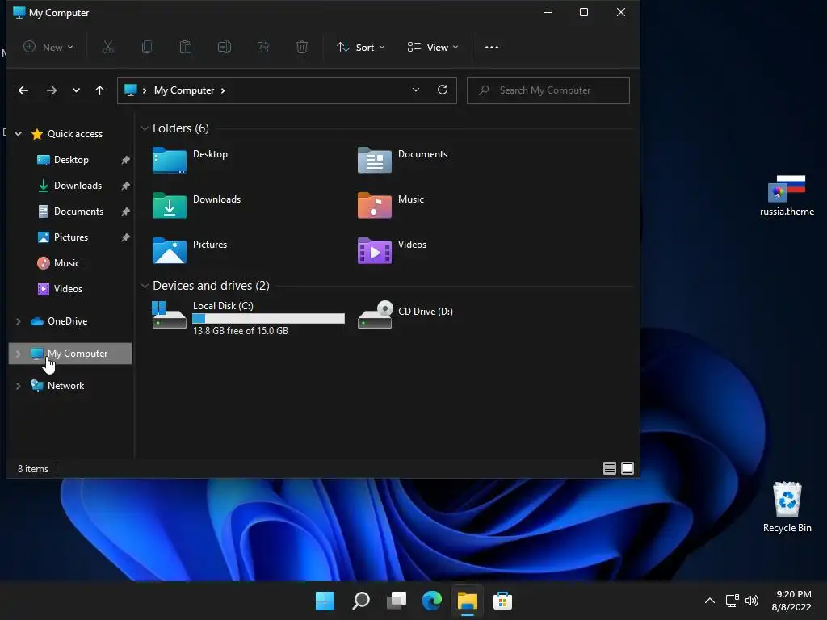
Task: Click the Local Disk (C:) usage bar
Action: tap(268, 318)
